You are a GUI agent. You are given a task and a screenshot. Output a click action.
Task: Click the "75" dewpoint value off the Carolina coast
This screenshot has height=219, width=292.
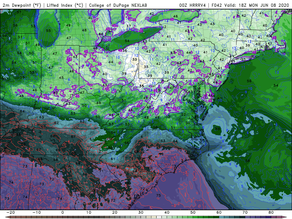(158, 195)
